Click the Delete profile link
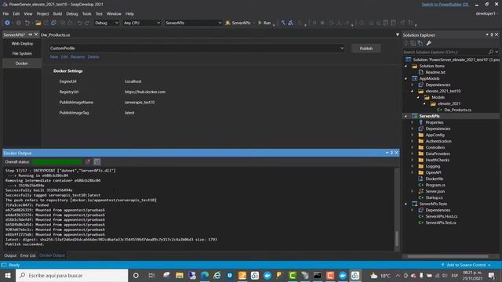Image resolution: width=502 pixels, height=282 pixels. click(x=93, y=57)
